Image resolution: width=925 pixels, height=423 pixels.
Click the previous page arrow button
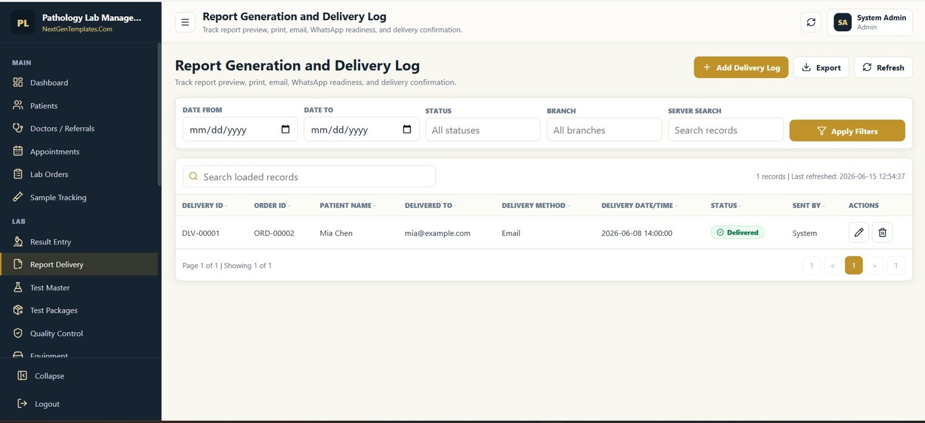click(832, 265)
